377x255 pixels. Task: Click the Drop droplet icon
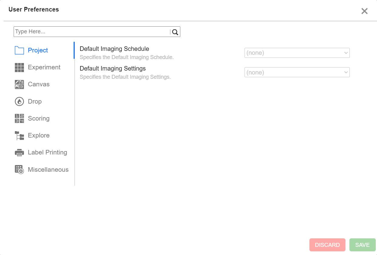point(19,101)
